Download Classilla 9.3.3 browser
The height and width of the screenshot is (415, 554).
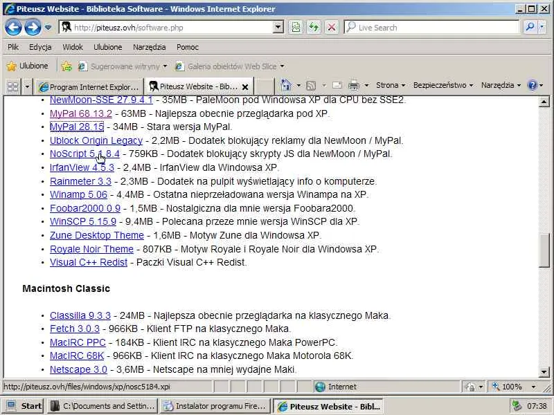80,315
